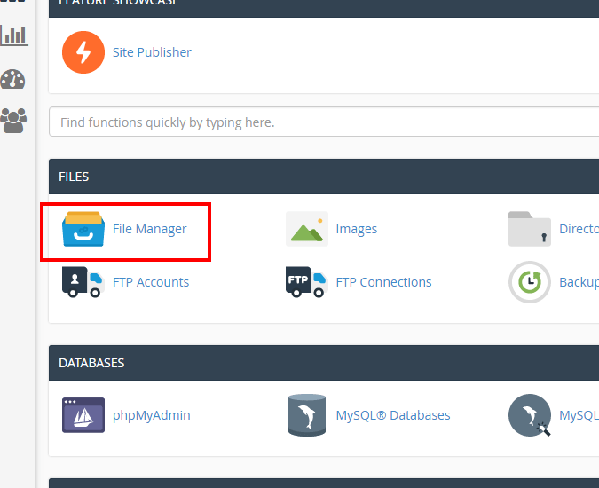The height and width of the screenshot is (488, 599).
Task: Open the MySQL® Databases text link
Action: click(x=392, y=415)
